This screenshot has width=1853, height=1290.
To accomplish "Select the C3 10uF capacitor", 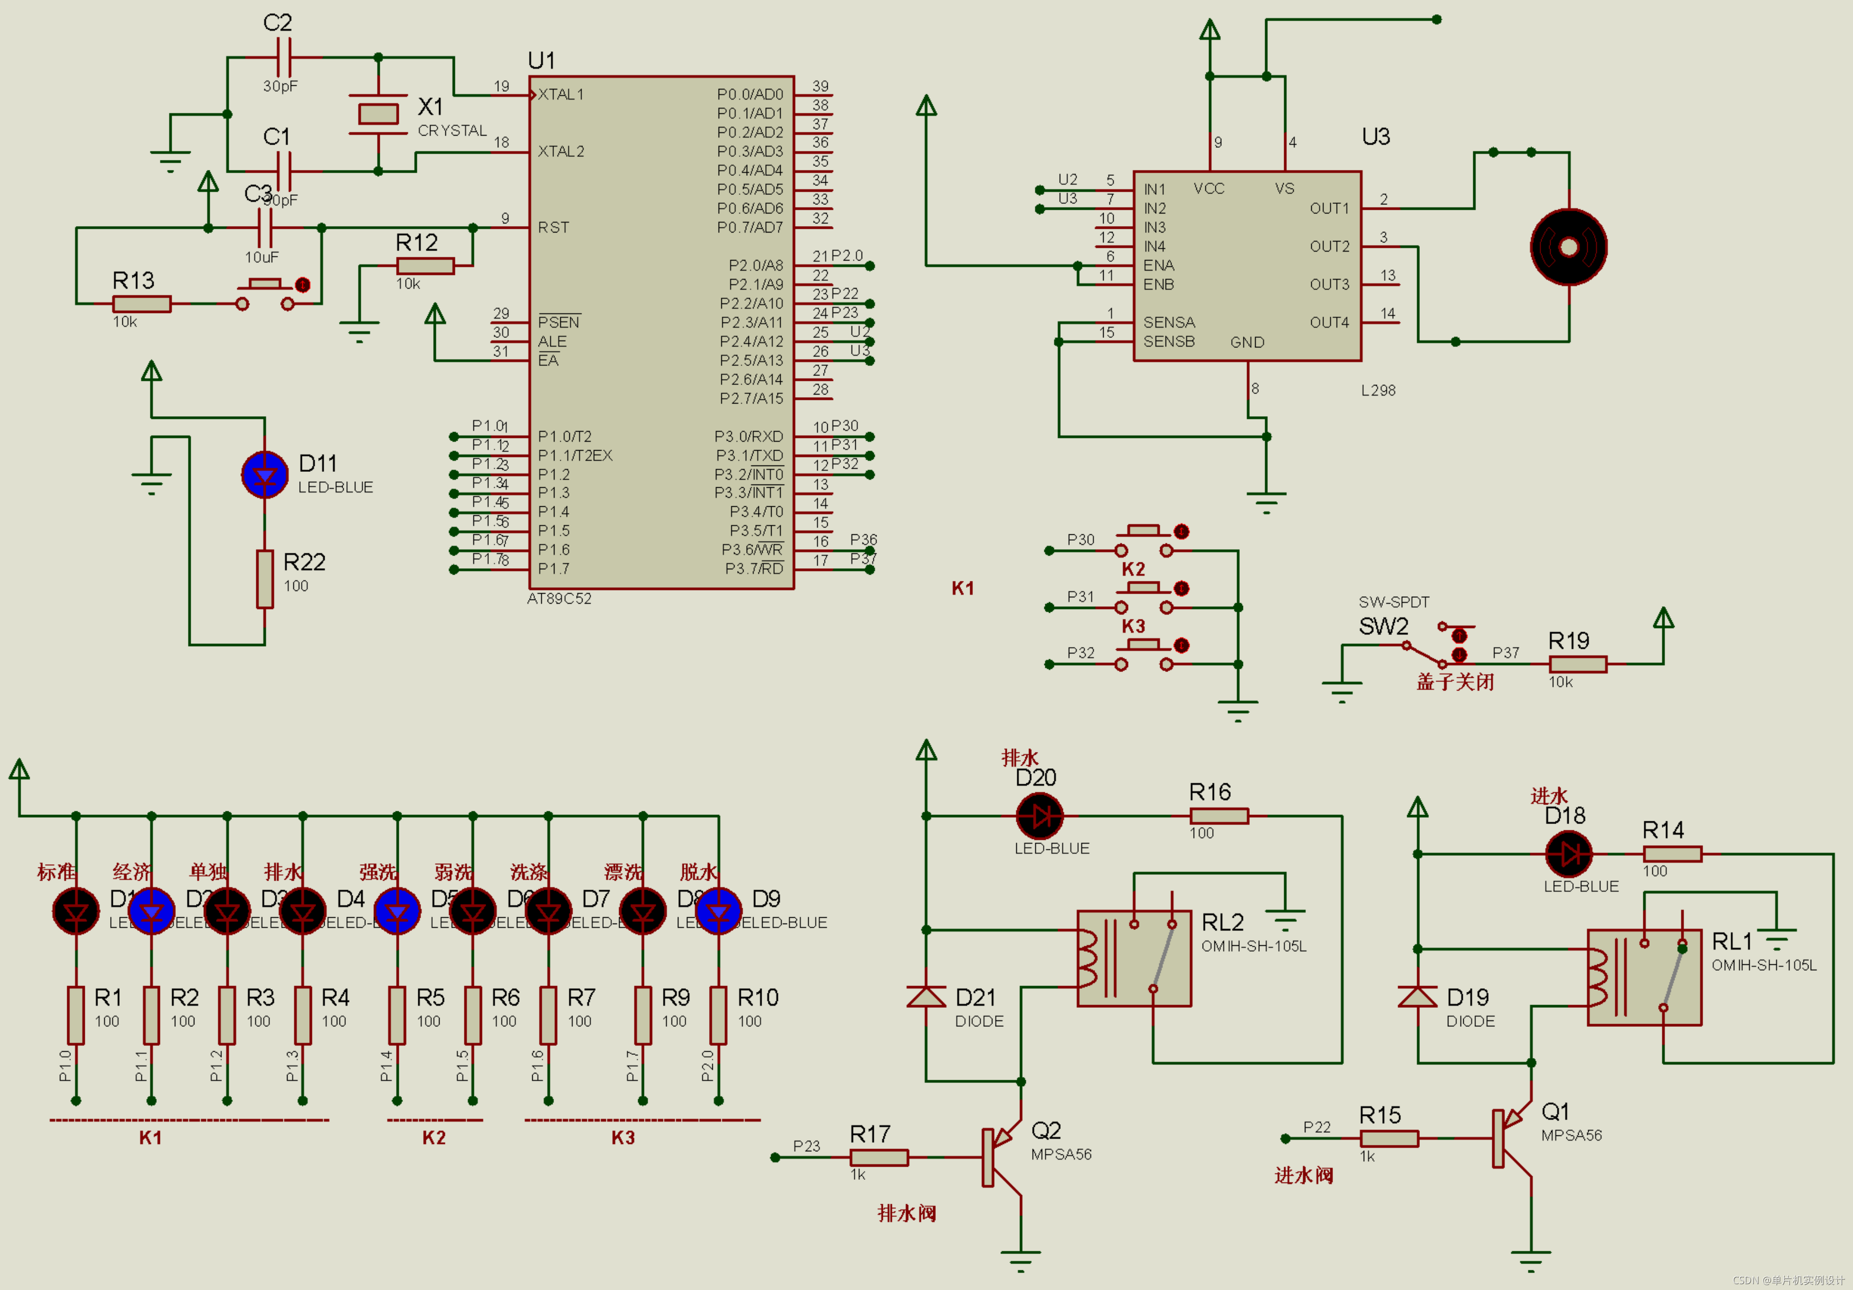I will click(x=265, y=228).
